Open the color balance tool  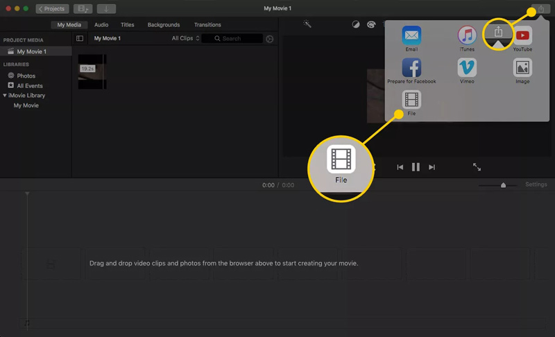[x=356, y=25]
